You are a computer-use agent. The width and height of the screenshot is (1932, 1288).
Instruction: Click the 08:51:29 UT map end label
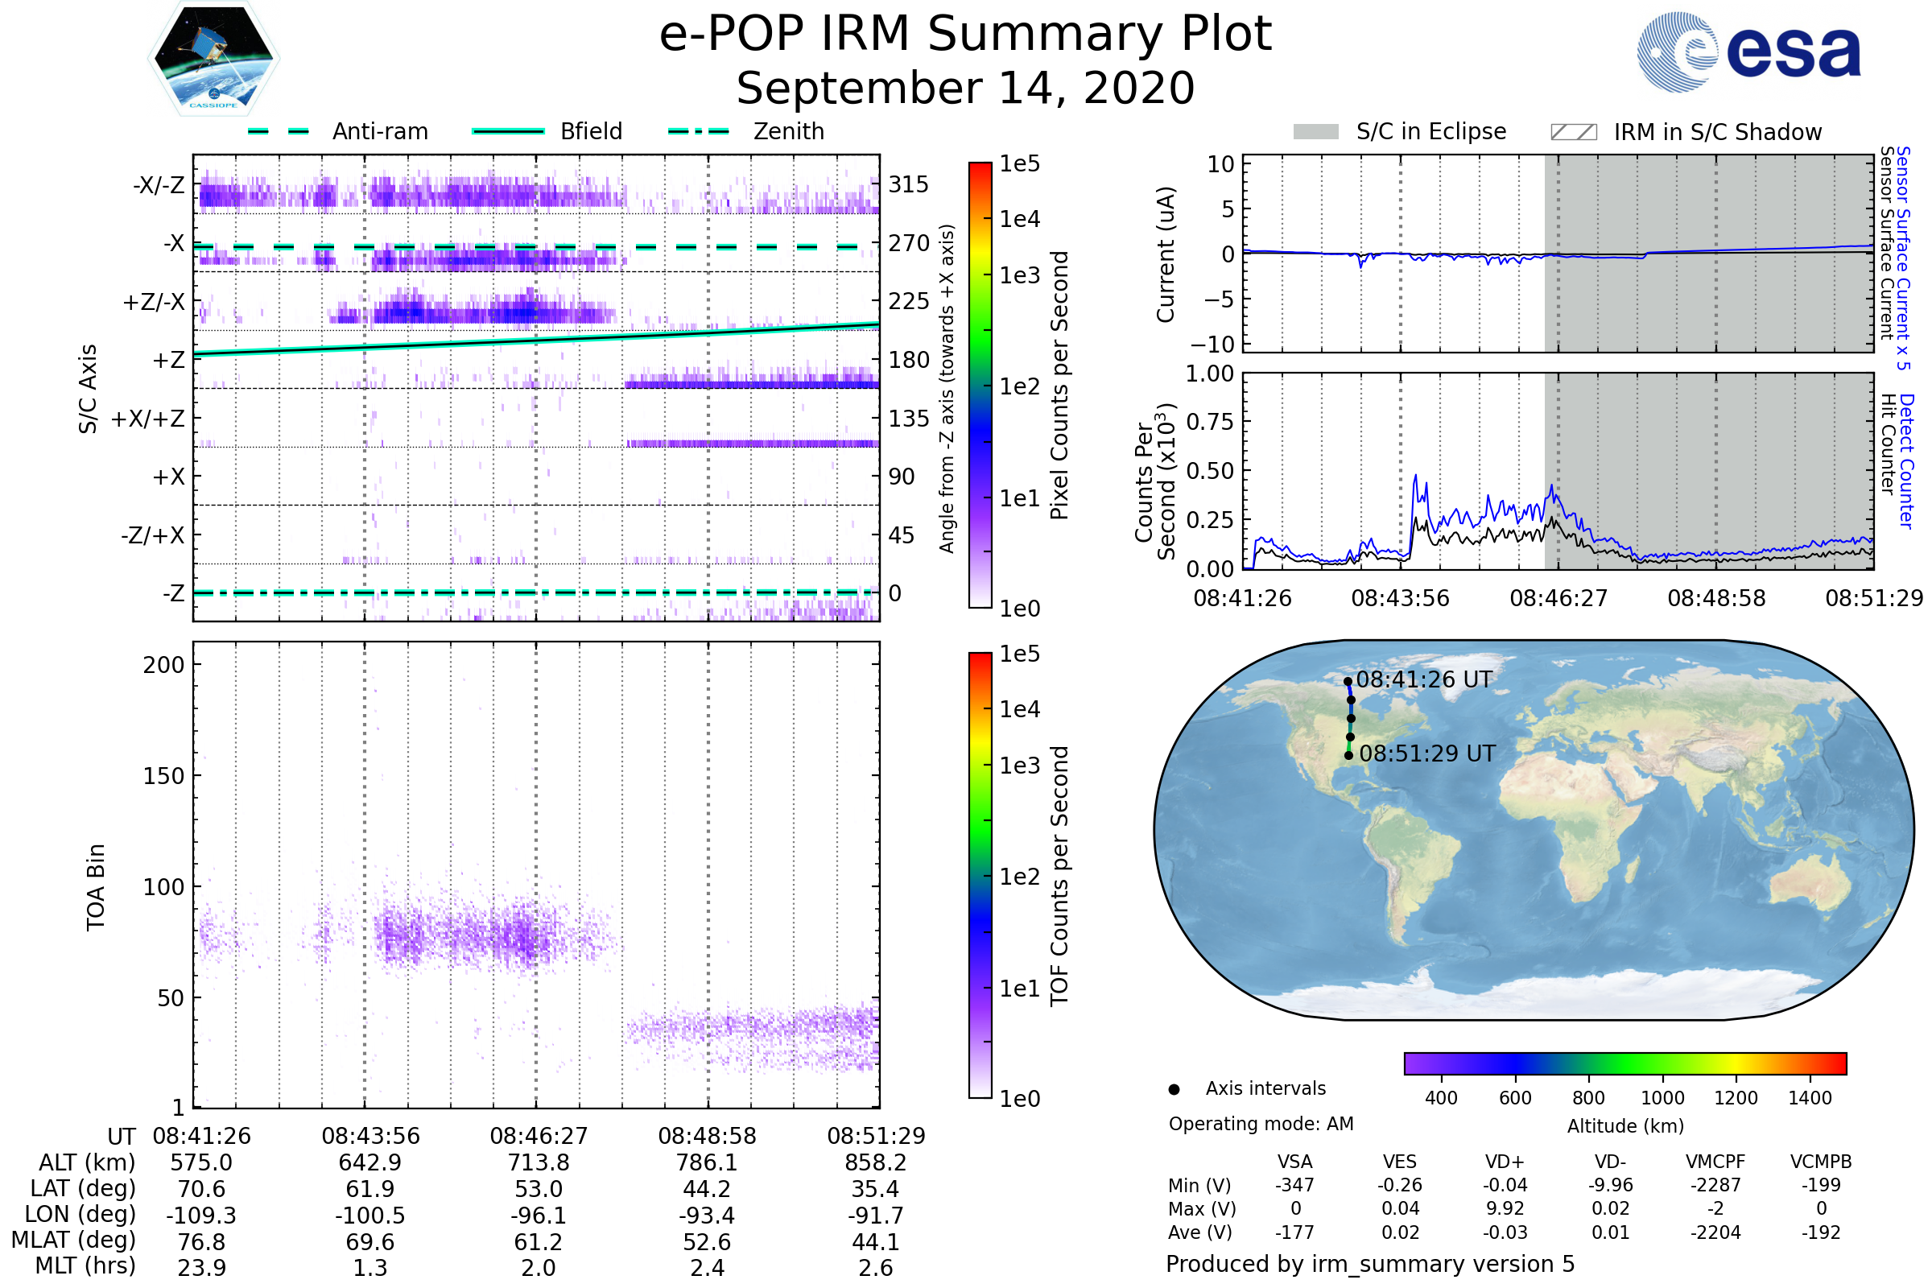[x=1426, y=753]
